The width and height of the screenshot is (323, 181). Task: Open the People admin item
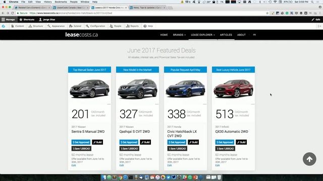pos(116,26)
